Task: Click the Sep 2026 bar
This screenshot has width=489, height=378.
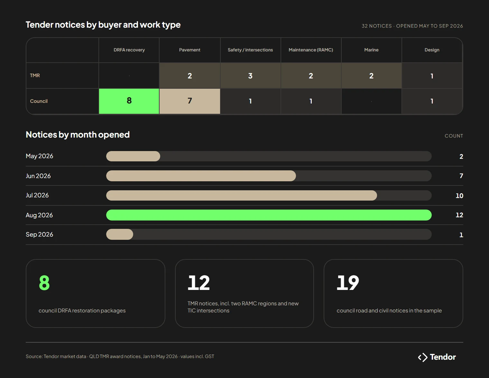Action: [x=120, y=234]
